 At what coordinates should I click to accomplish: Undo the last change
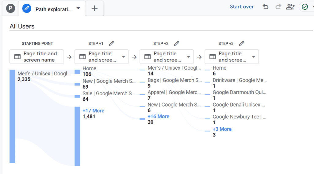click(x=266, y=7)
